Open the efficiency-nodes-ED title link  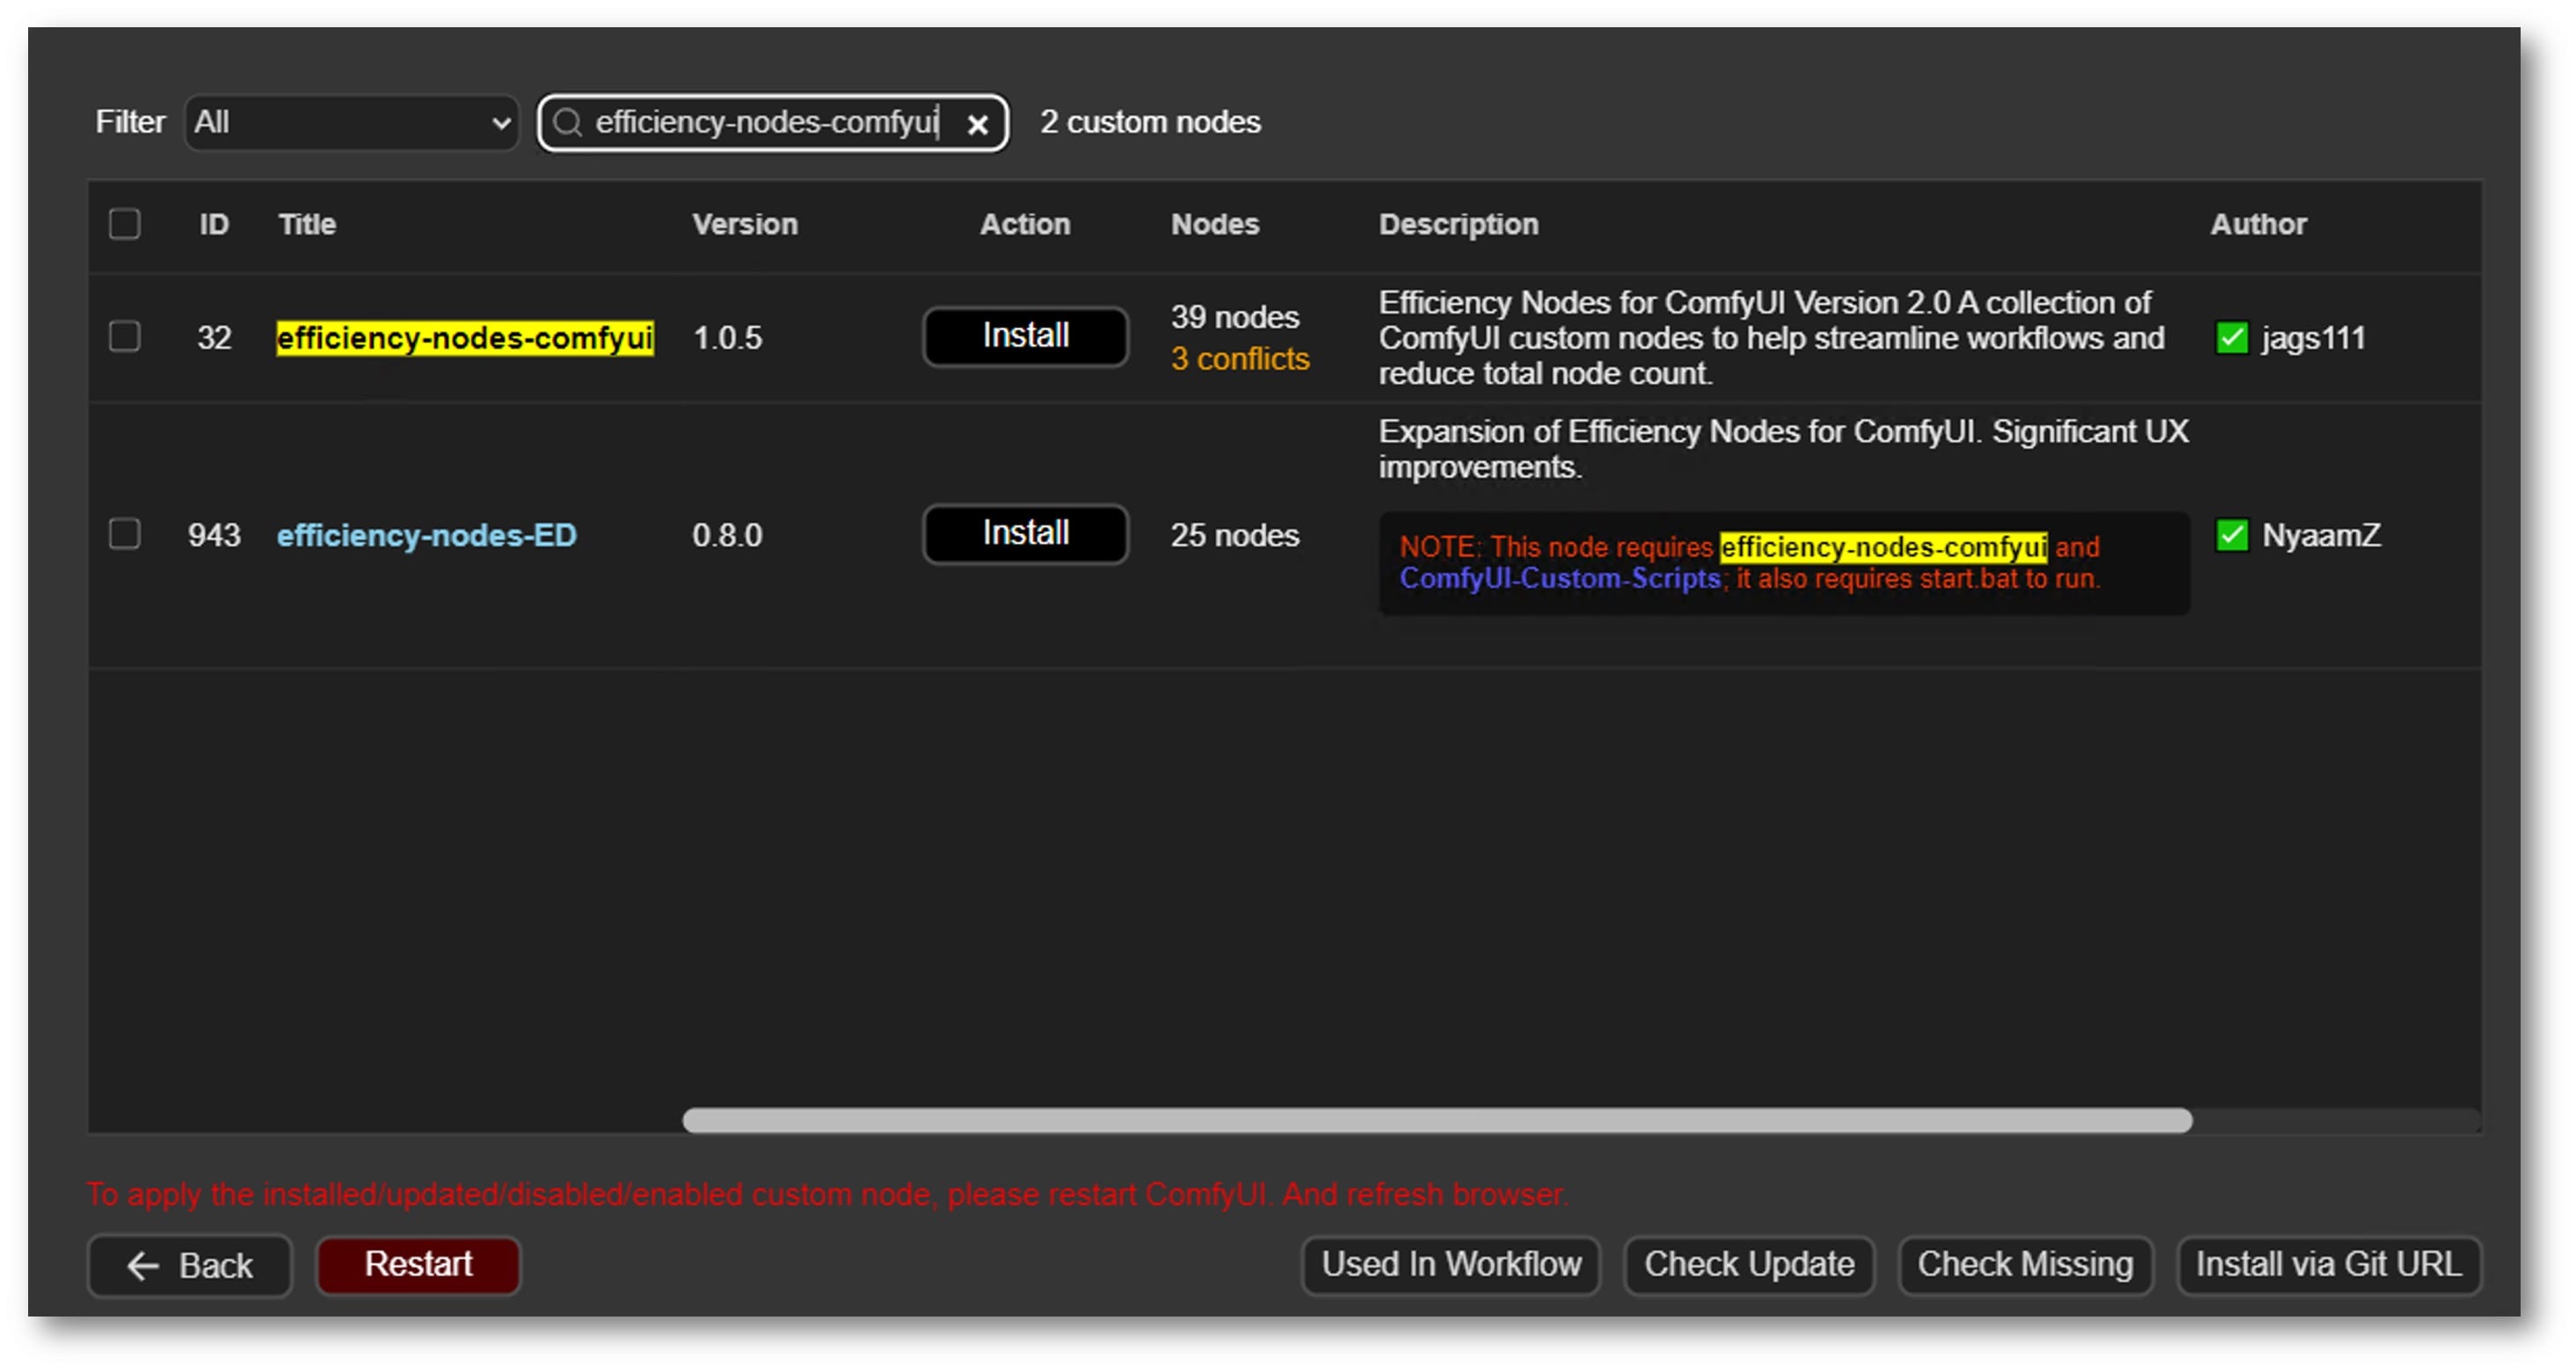[x=427, y=534]
